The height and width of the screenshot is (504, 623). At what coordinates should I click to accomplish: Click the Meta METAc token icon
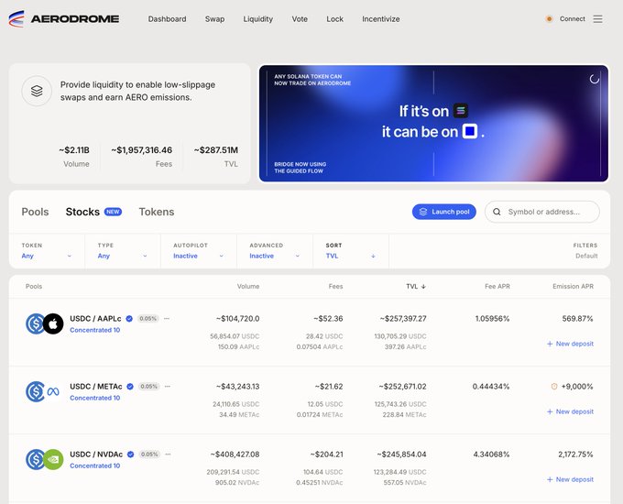tap(53, 392)
